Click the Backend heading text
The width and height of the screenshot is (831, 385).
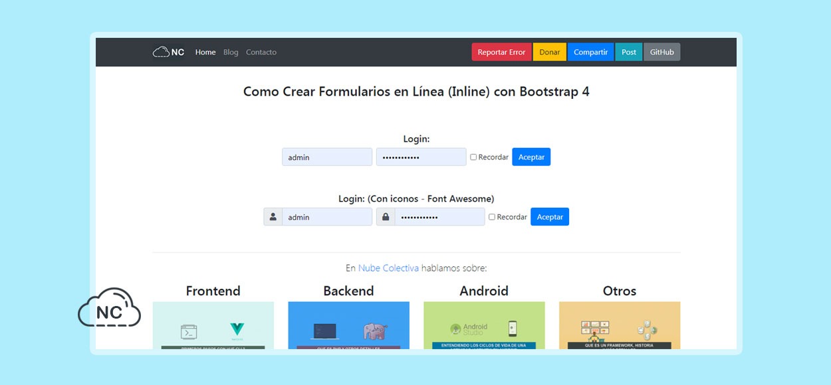click(349, 291)
